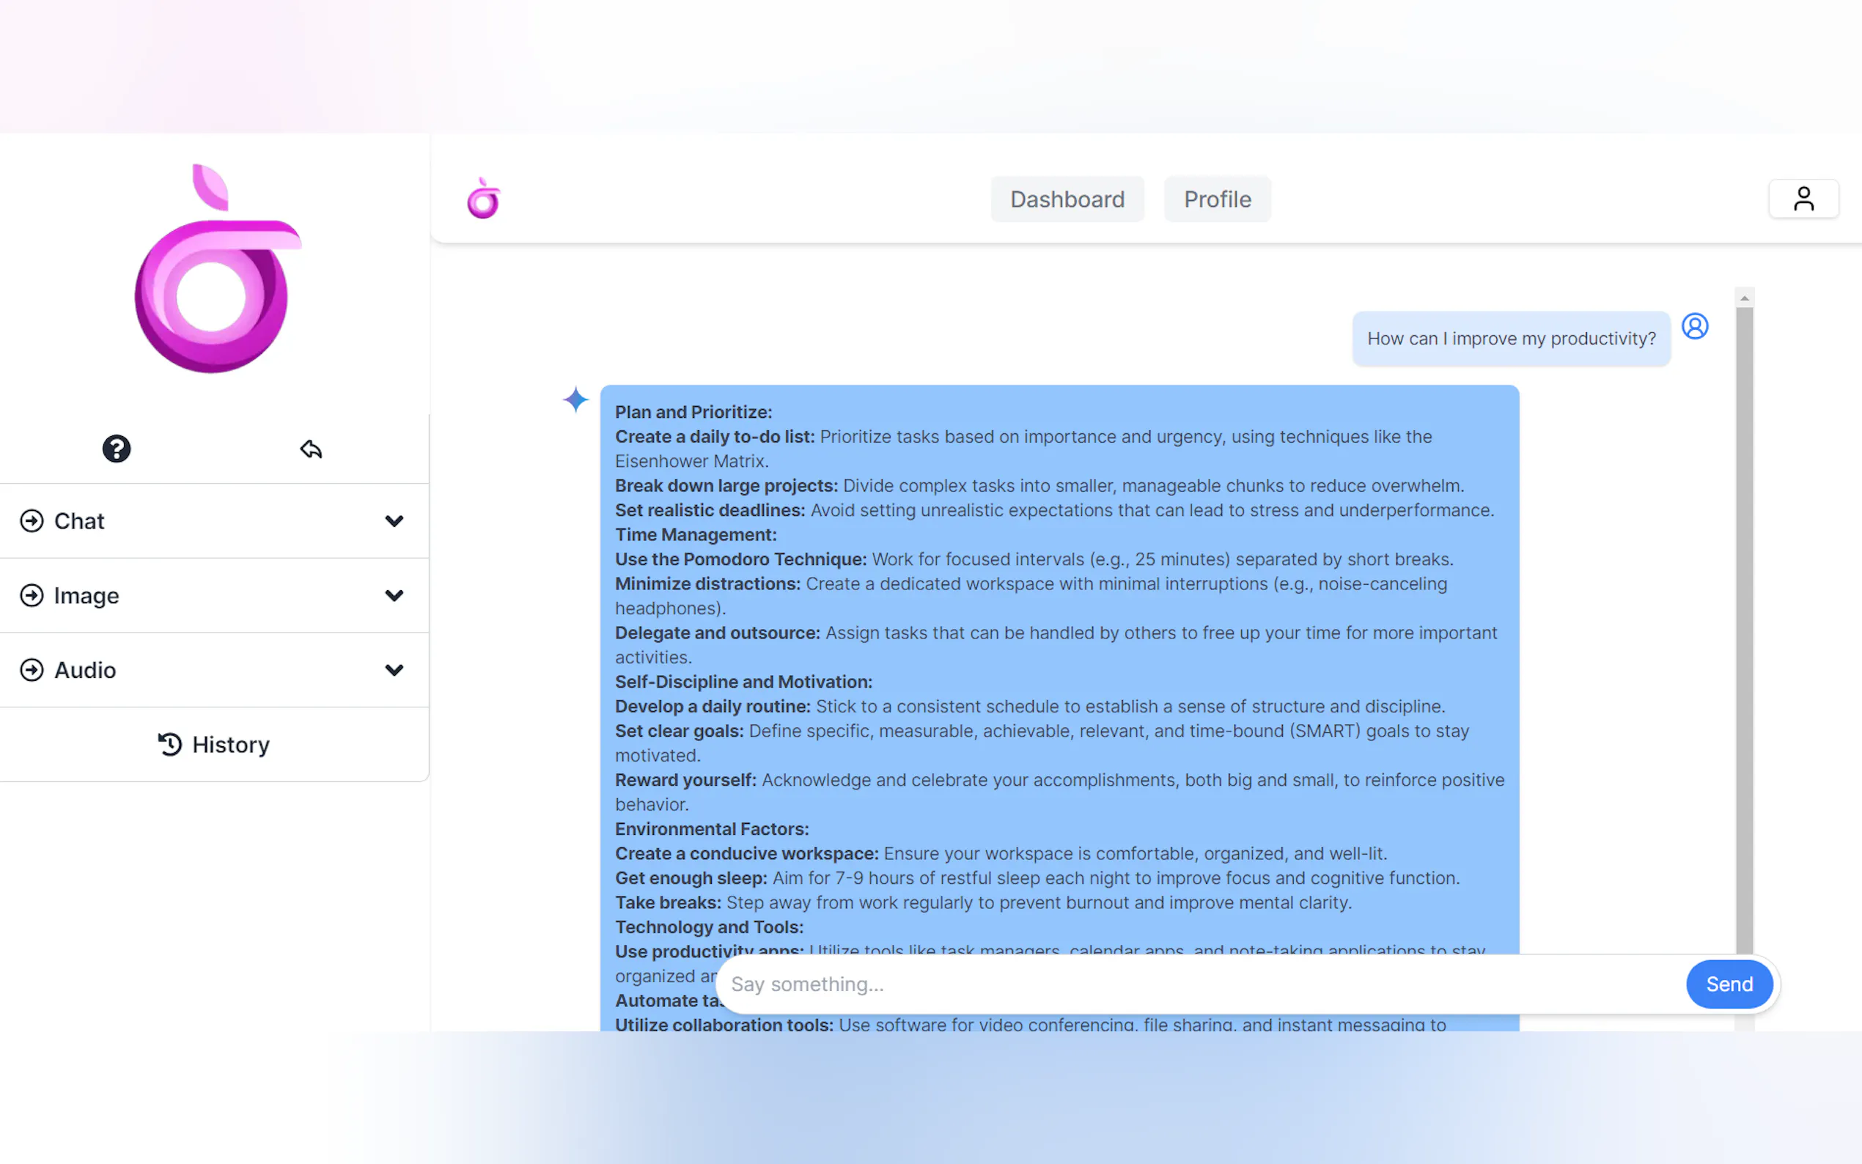
Task: Click the small pink logo in header
Action: pyautogui.click(x=483, y=199)
